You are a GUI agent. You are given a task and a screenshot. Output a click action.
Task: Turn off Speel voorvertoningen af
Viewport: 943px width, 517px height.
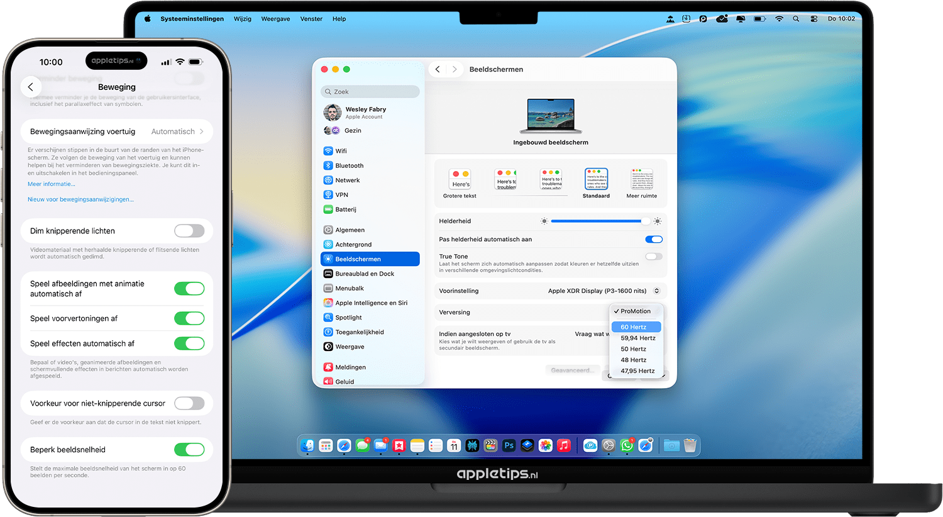coord(189,318)
